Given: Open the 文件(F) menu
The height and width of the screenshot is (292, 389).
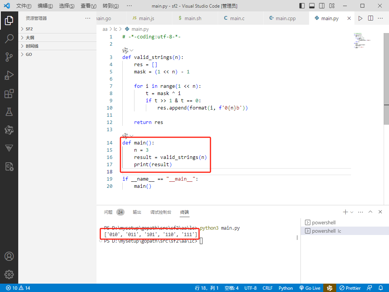Looking at the screenshot, I should point(24,6).
